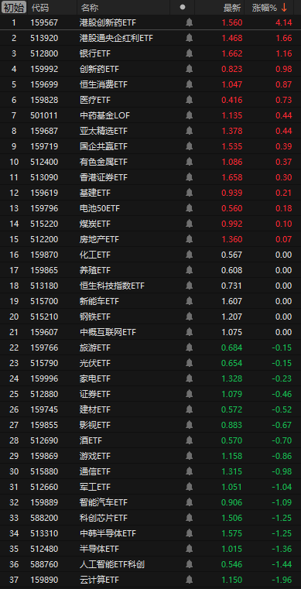This screenshot has height=589, width=301.
Task: Sort by 名称 column header
Action: 90,8
